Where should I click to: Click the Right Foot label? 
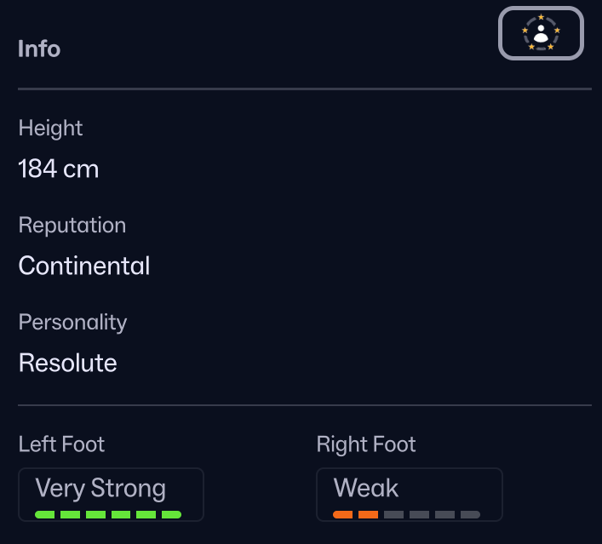[x=366, y=444]
